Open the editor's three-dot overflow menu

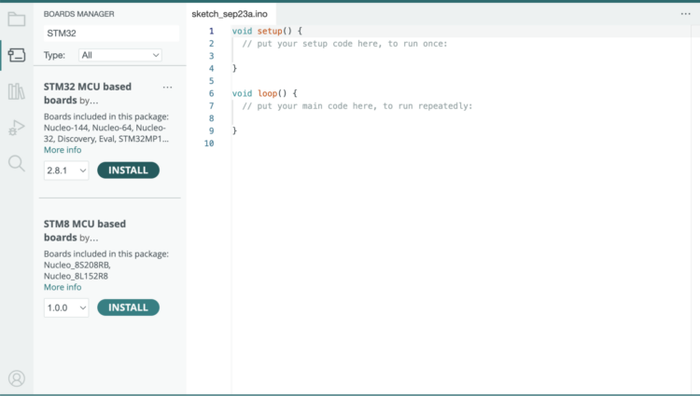685,14
